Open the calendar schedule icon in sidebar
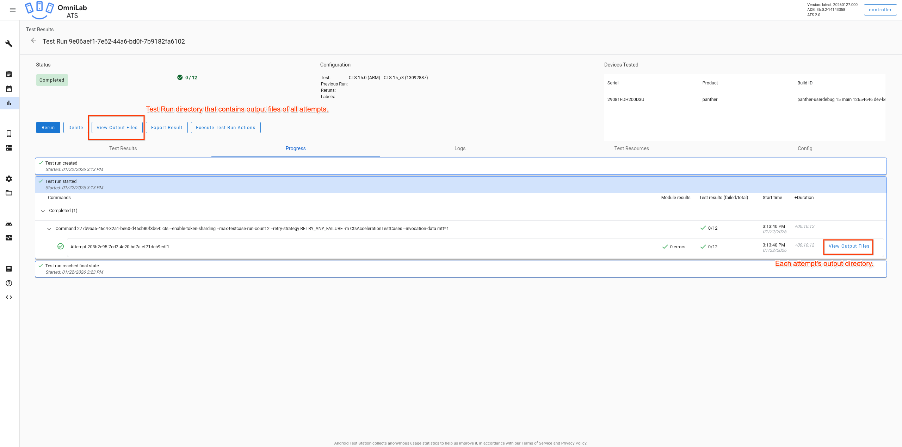Image resolution: width=902 pixels, height=447 pixels. coord(9,89)
